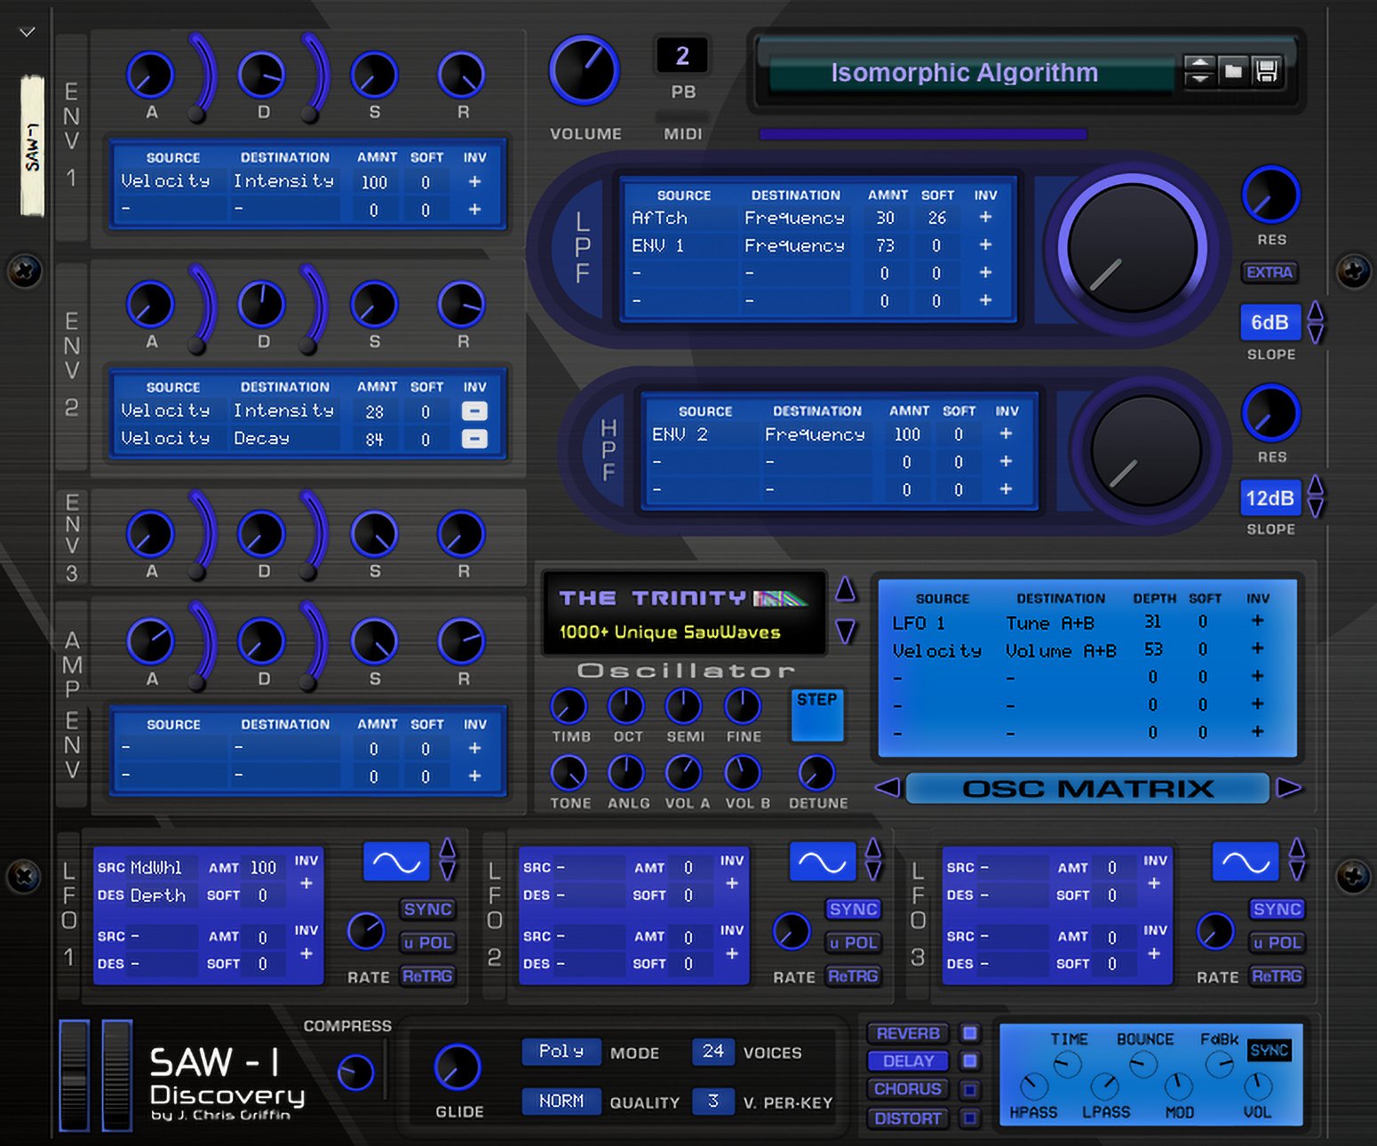The width and height of the screenshot is (1377, 1146).
Task: Click the right arrow beside OSC MATRIX
Action: click(x=1289, y=787)
